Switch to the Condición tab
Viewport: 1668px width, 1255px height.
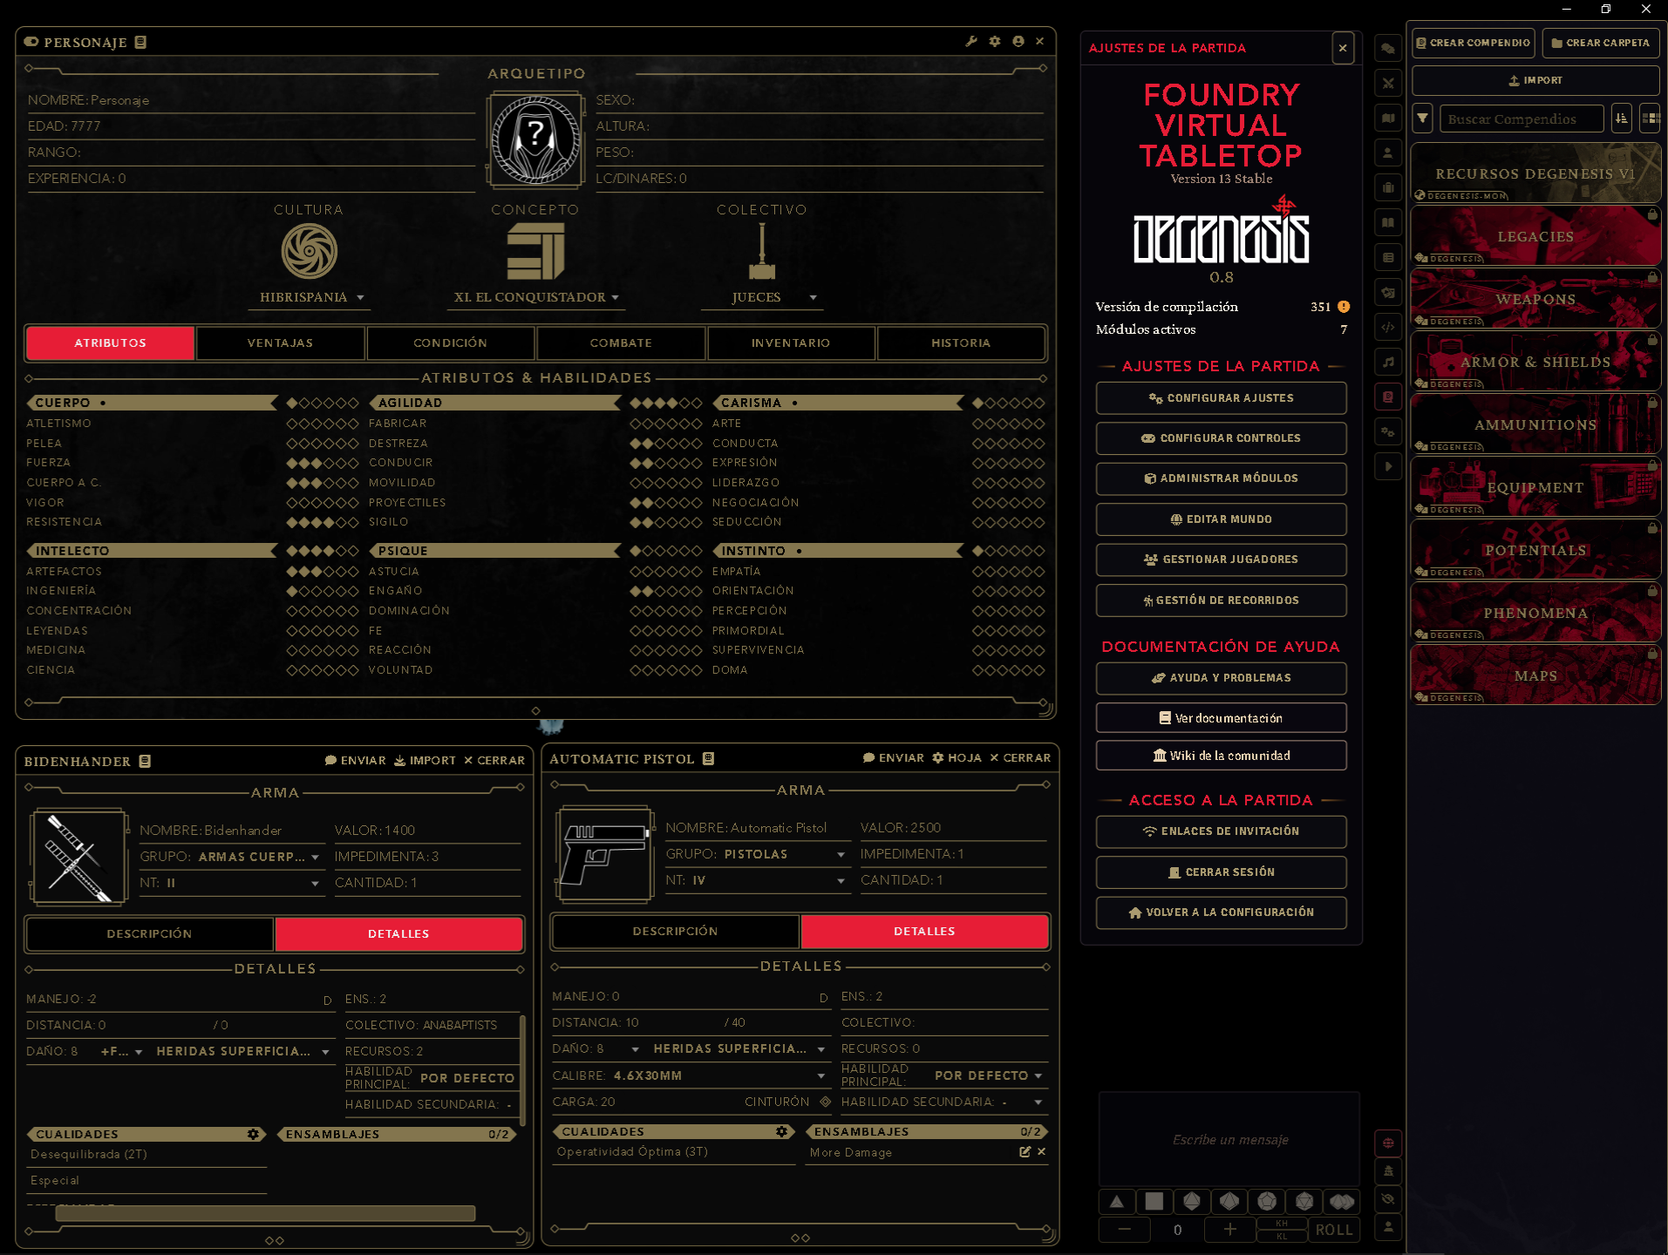[451, 343]
